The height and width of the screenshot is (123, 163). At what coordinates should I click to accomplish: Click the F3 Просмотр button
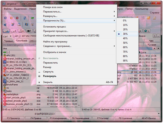[x=13, y=118]
